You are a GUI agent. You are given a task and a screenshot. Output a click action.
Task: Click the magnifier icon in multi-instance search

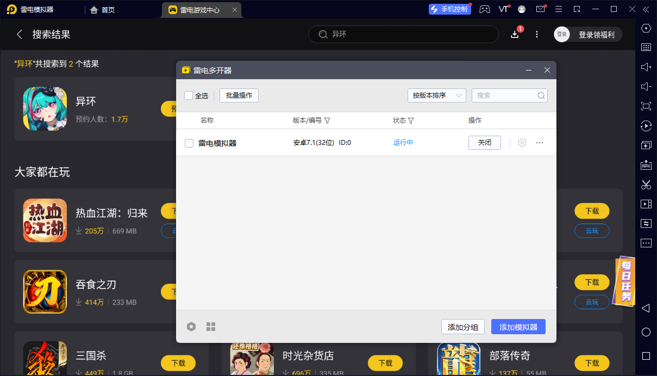click(541, 95)
